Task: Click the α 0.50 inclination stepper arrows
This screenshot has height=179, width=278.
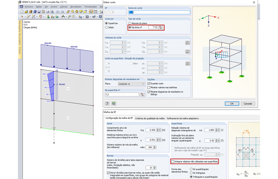Action: click(216, 140)
